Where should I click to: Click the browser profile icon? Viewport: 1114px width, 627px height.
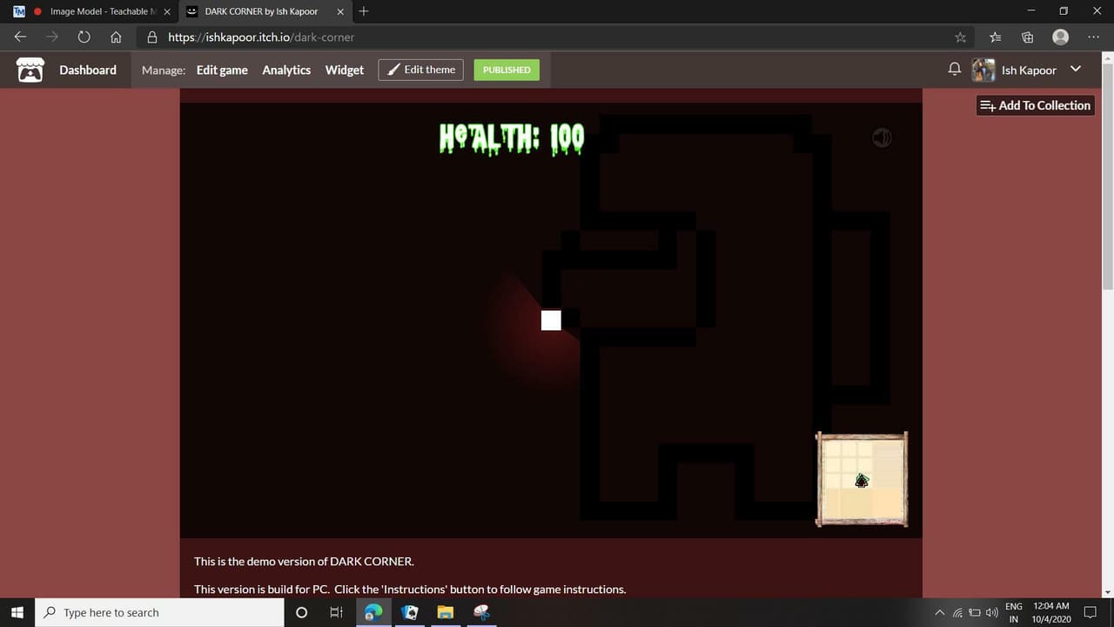(x=1060, y=37)
